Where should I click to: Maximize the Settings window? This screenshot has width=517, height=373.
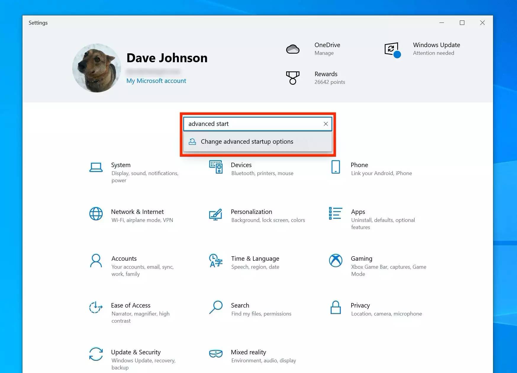pos(462,23)
